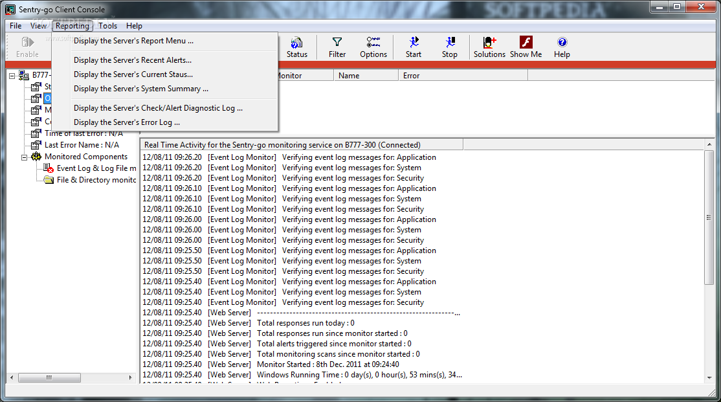Click the activity log scroll-up arrow
This screenshot has width=721, height=402.
709,144
